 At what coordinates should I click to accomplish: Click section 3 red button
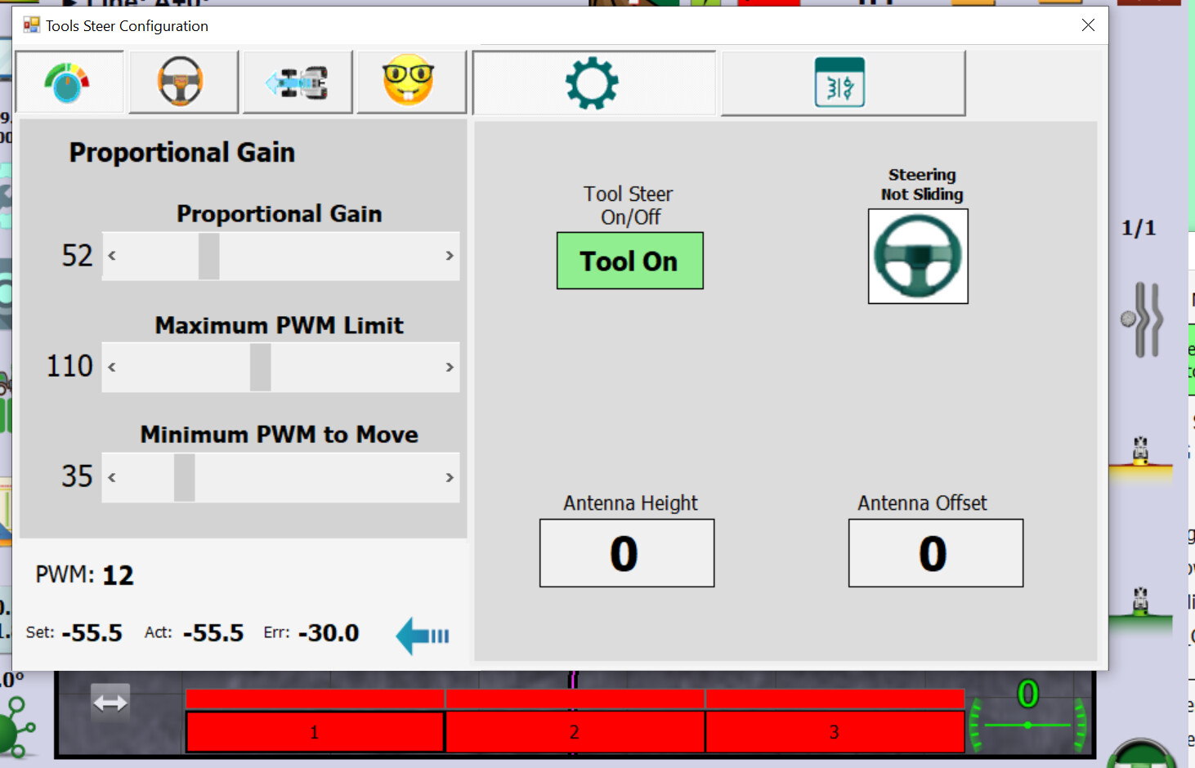834,731
